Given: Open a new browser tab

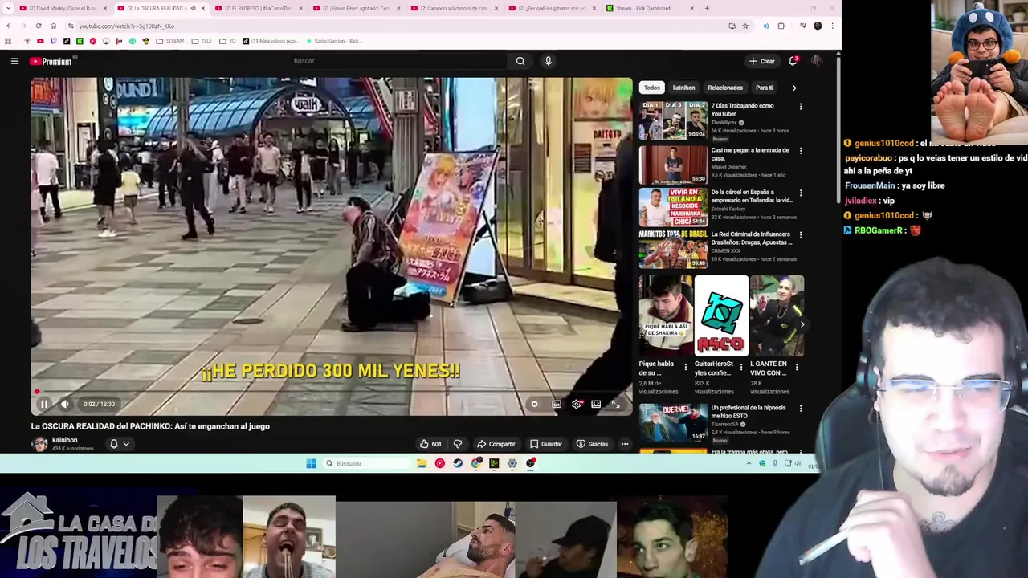Looking at the screenshot, I should click(707, 8).
